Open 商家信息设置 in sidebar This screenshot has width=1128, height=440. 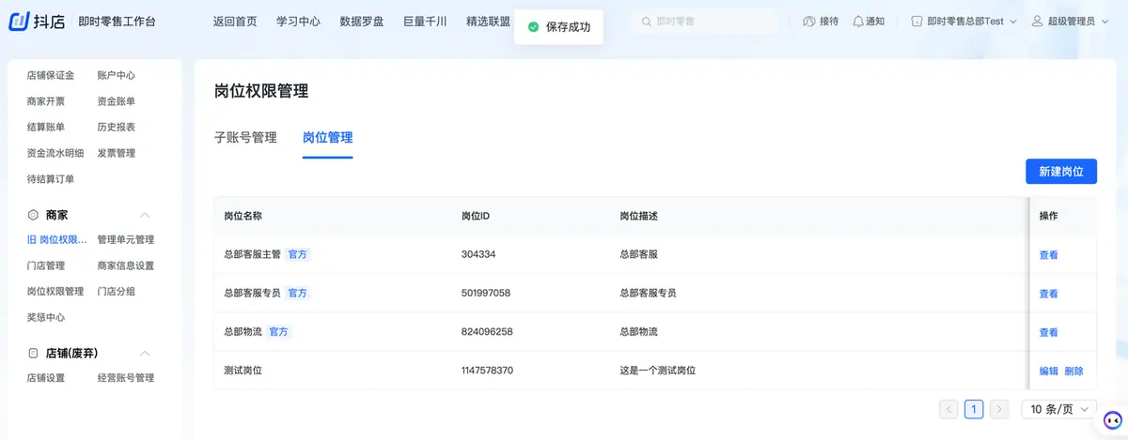click(126, 266)
